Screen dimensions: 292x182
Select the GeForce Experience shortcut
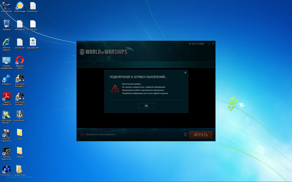(x=7, y=154)
